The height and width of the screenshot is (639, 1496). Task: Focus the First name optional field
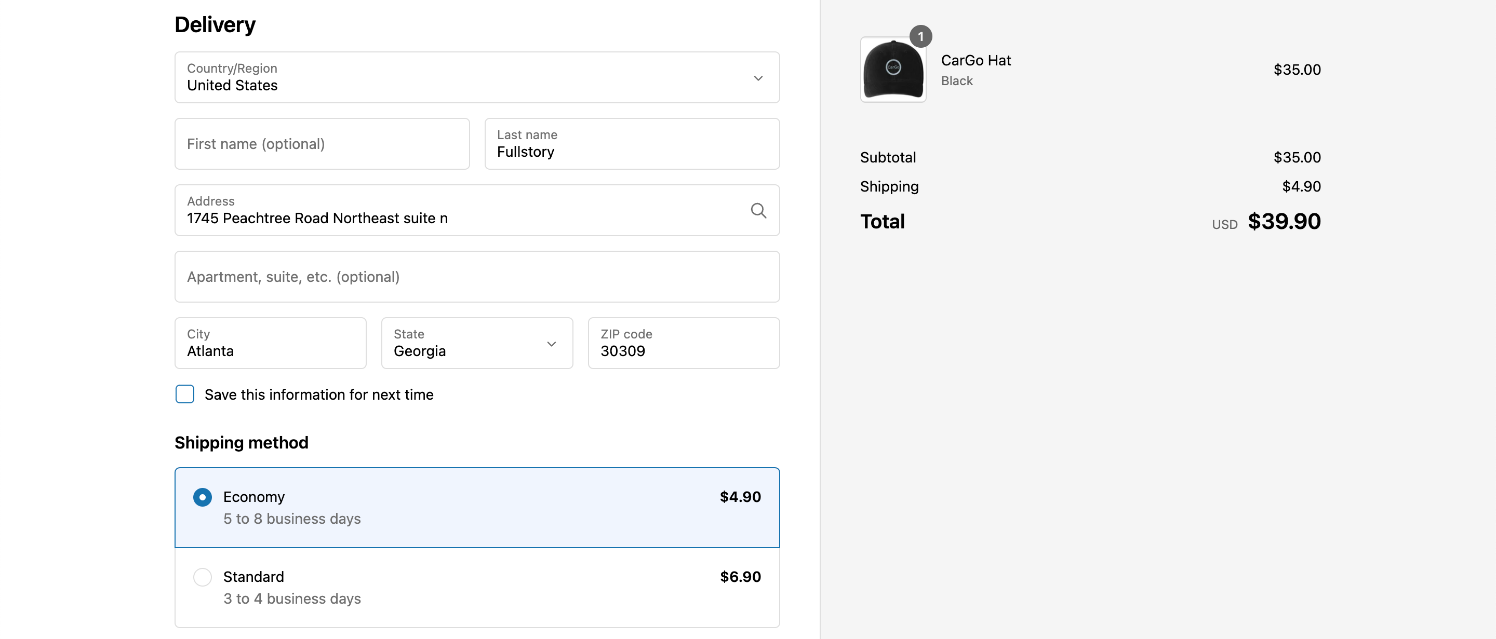322,144
